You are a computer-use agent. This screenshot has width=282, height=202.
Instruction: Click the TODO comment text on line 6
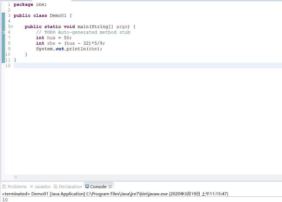point(83,32)
